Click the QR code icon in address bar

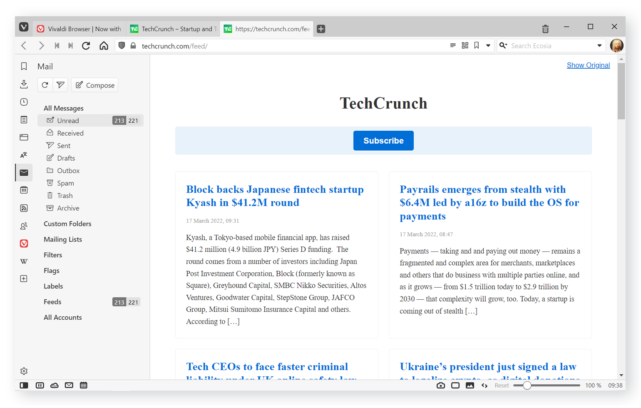tap(465, 45)
